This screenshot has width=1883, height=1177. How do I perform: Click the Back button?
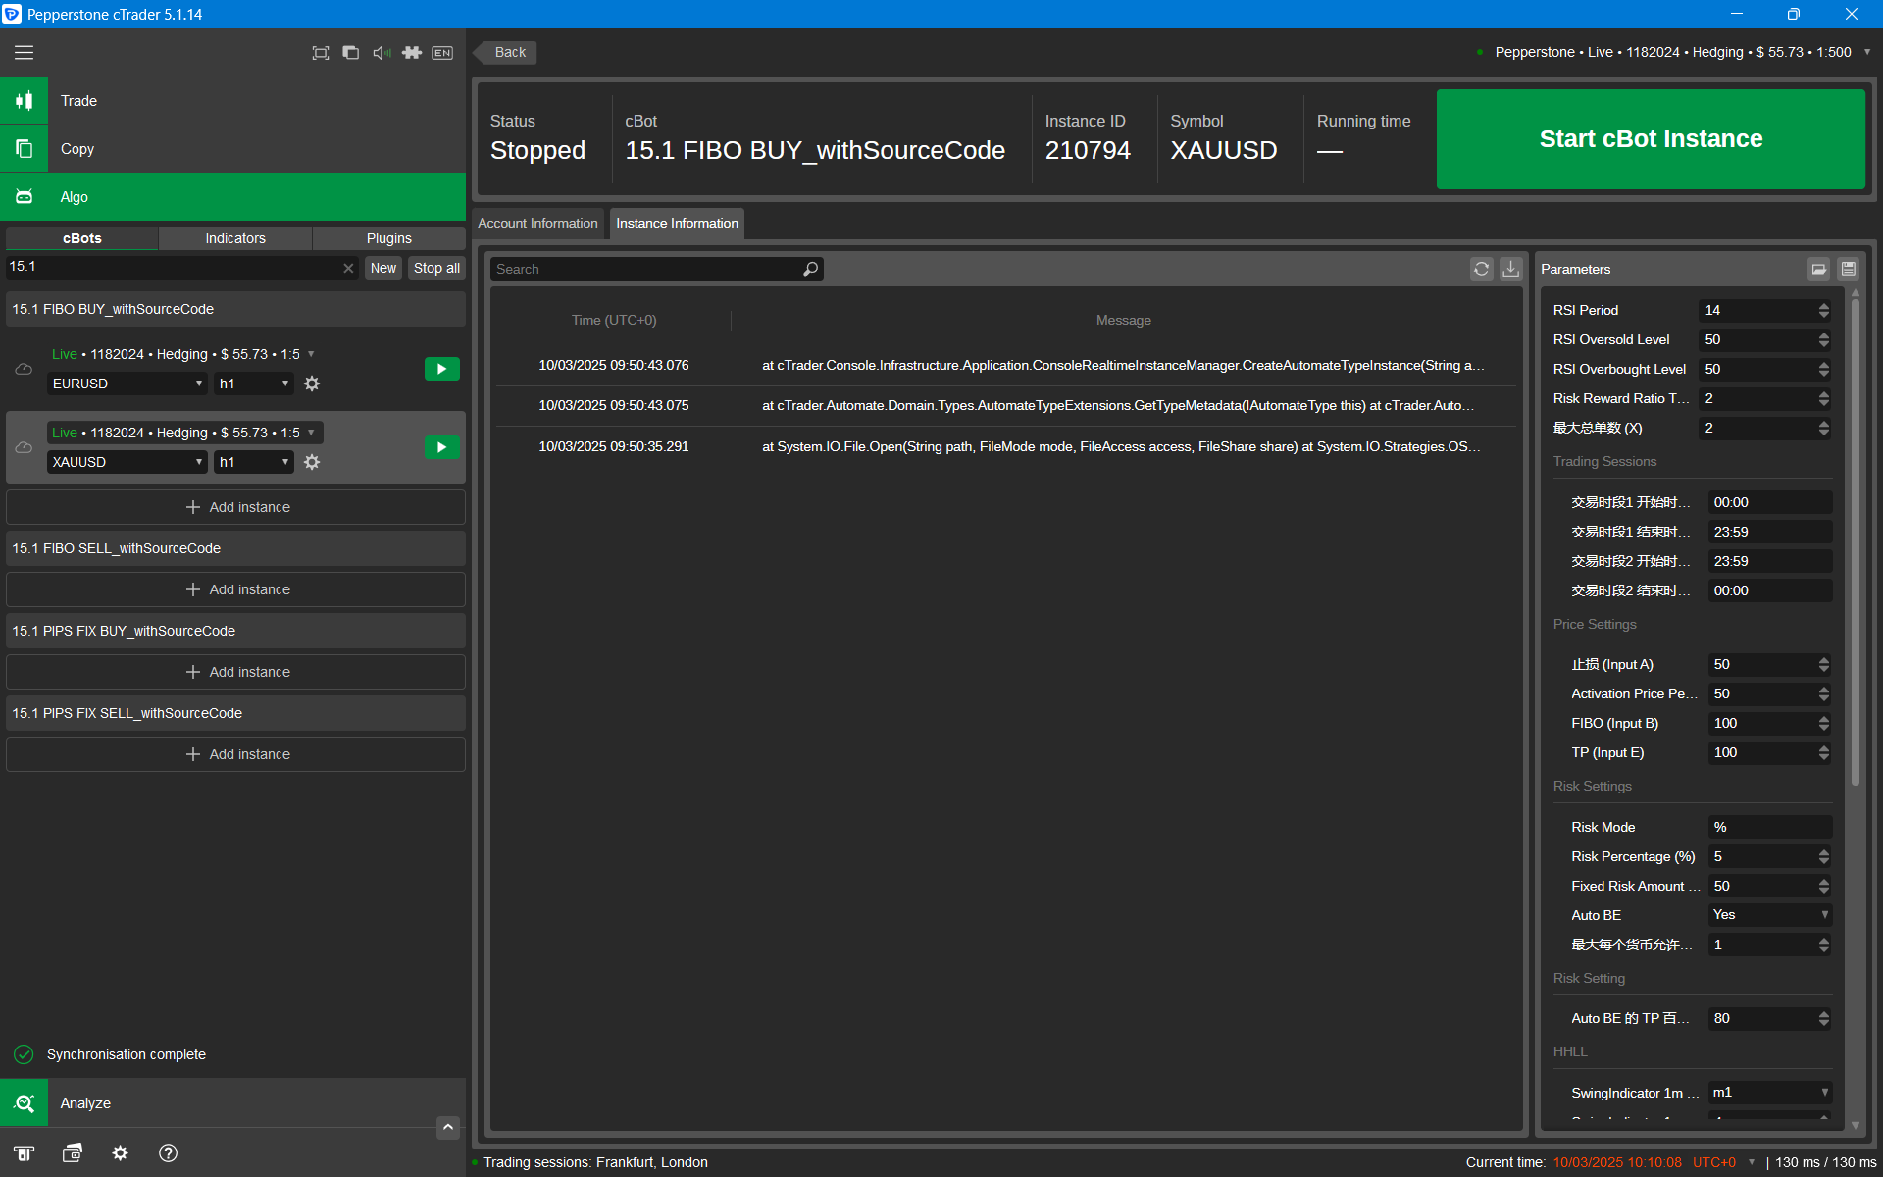pos(506,53)
